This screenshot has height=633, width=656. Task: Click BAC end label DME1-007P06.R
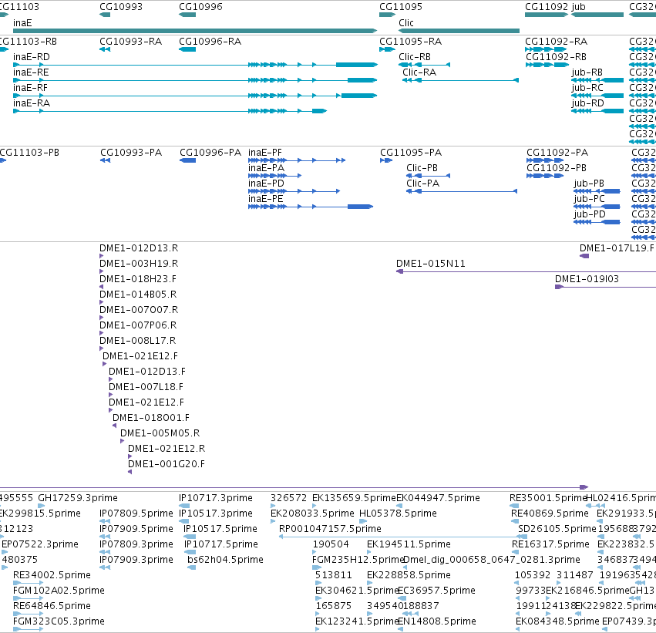point(138,325)
